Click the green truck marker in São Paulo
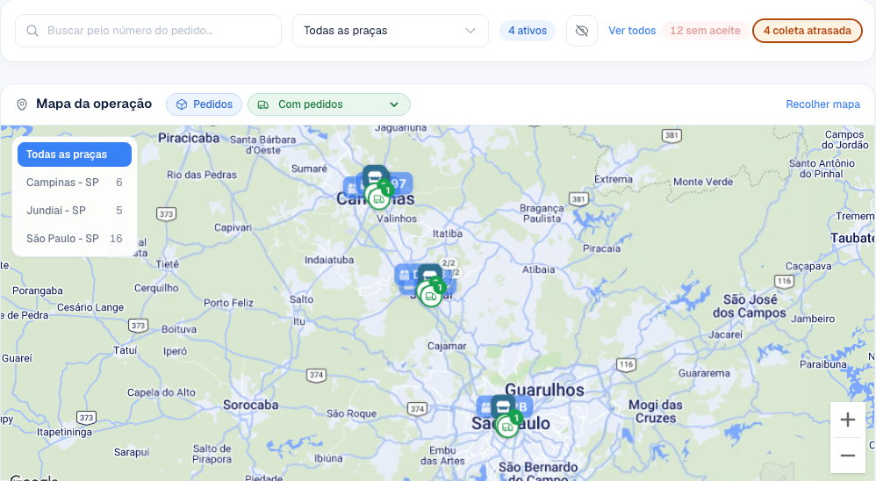Image resolution: width=876 pixels, height=481 pixels. tap(507, 427)
